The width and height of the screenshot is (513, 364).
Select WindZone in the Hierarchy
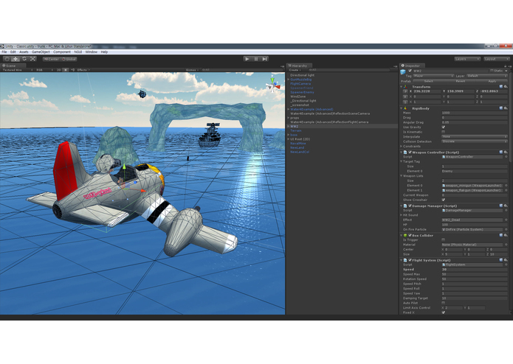297,97
